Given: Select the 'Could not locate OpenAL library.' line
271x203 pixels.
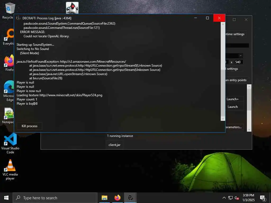Looking at the screenshot, I should coord(46,36).
